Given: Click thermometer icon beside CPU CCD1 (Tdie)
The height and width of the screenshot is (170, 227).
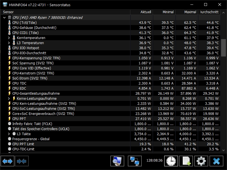Looking at the screenshot, I should coord(9,33).
